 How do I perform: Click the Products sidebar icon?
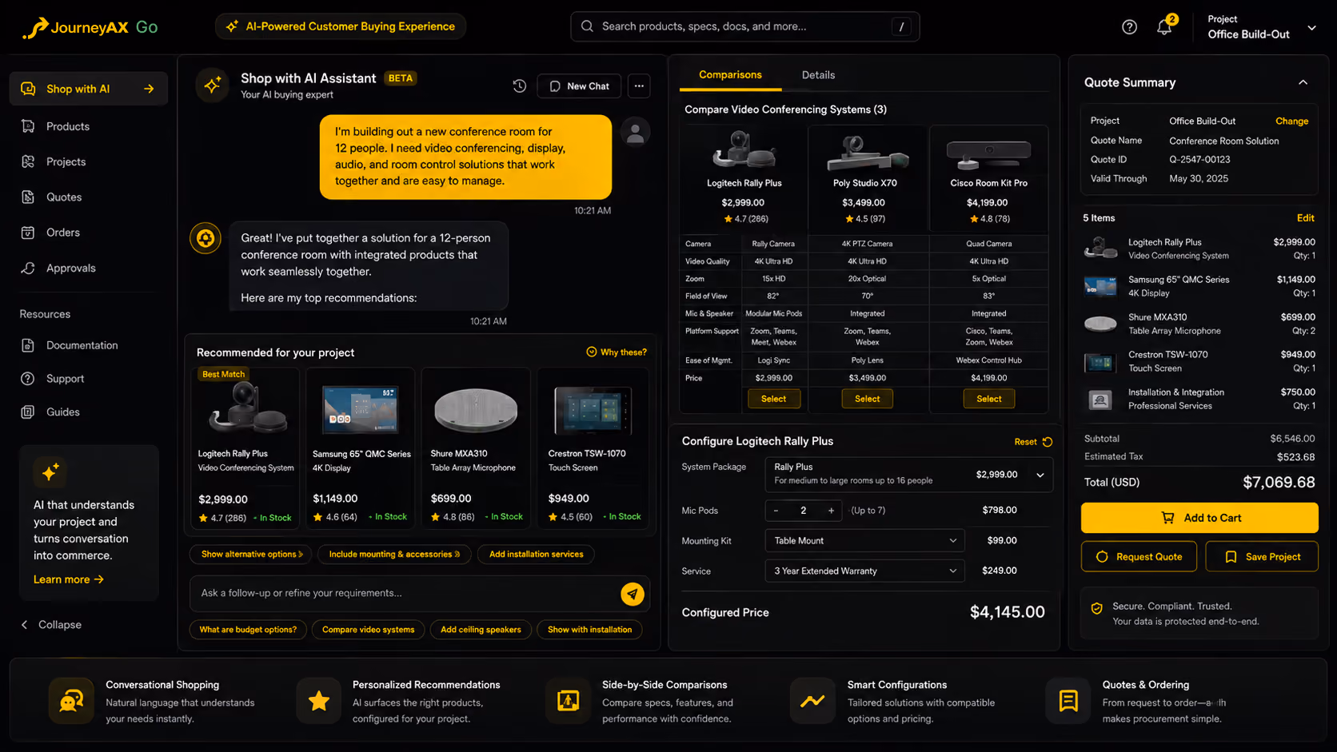point(28,126)
